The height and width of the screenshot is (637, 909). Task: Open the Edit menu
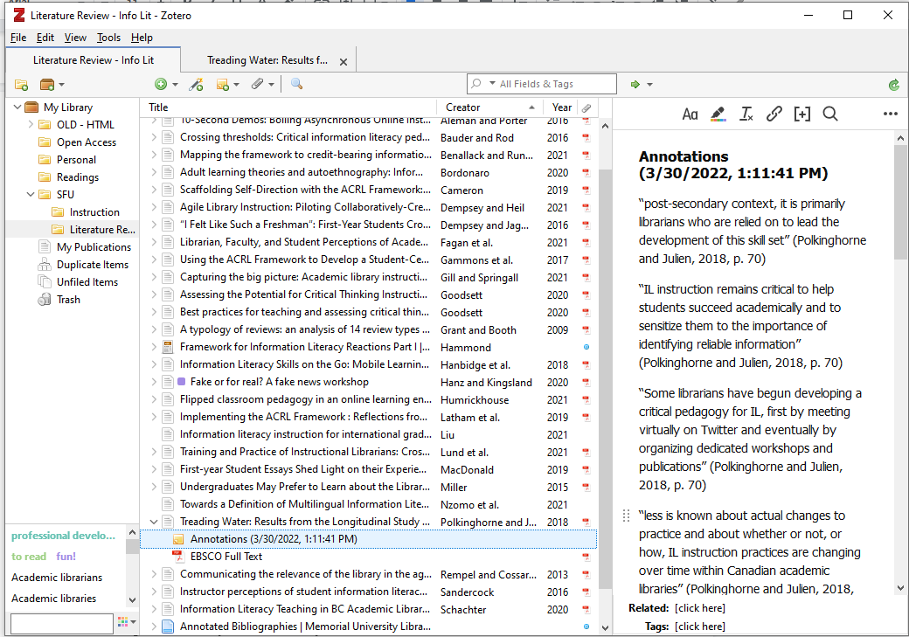point(45,38)
